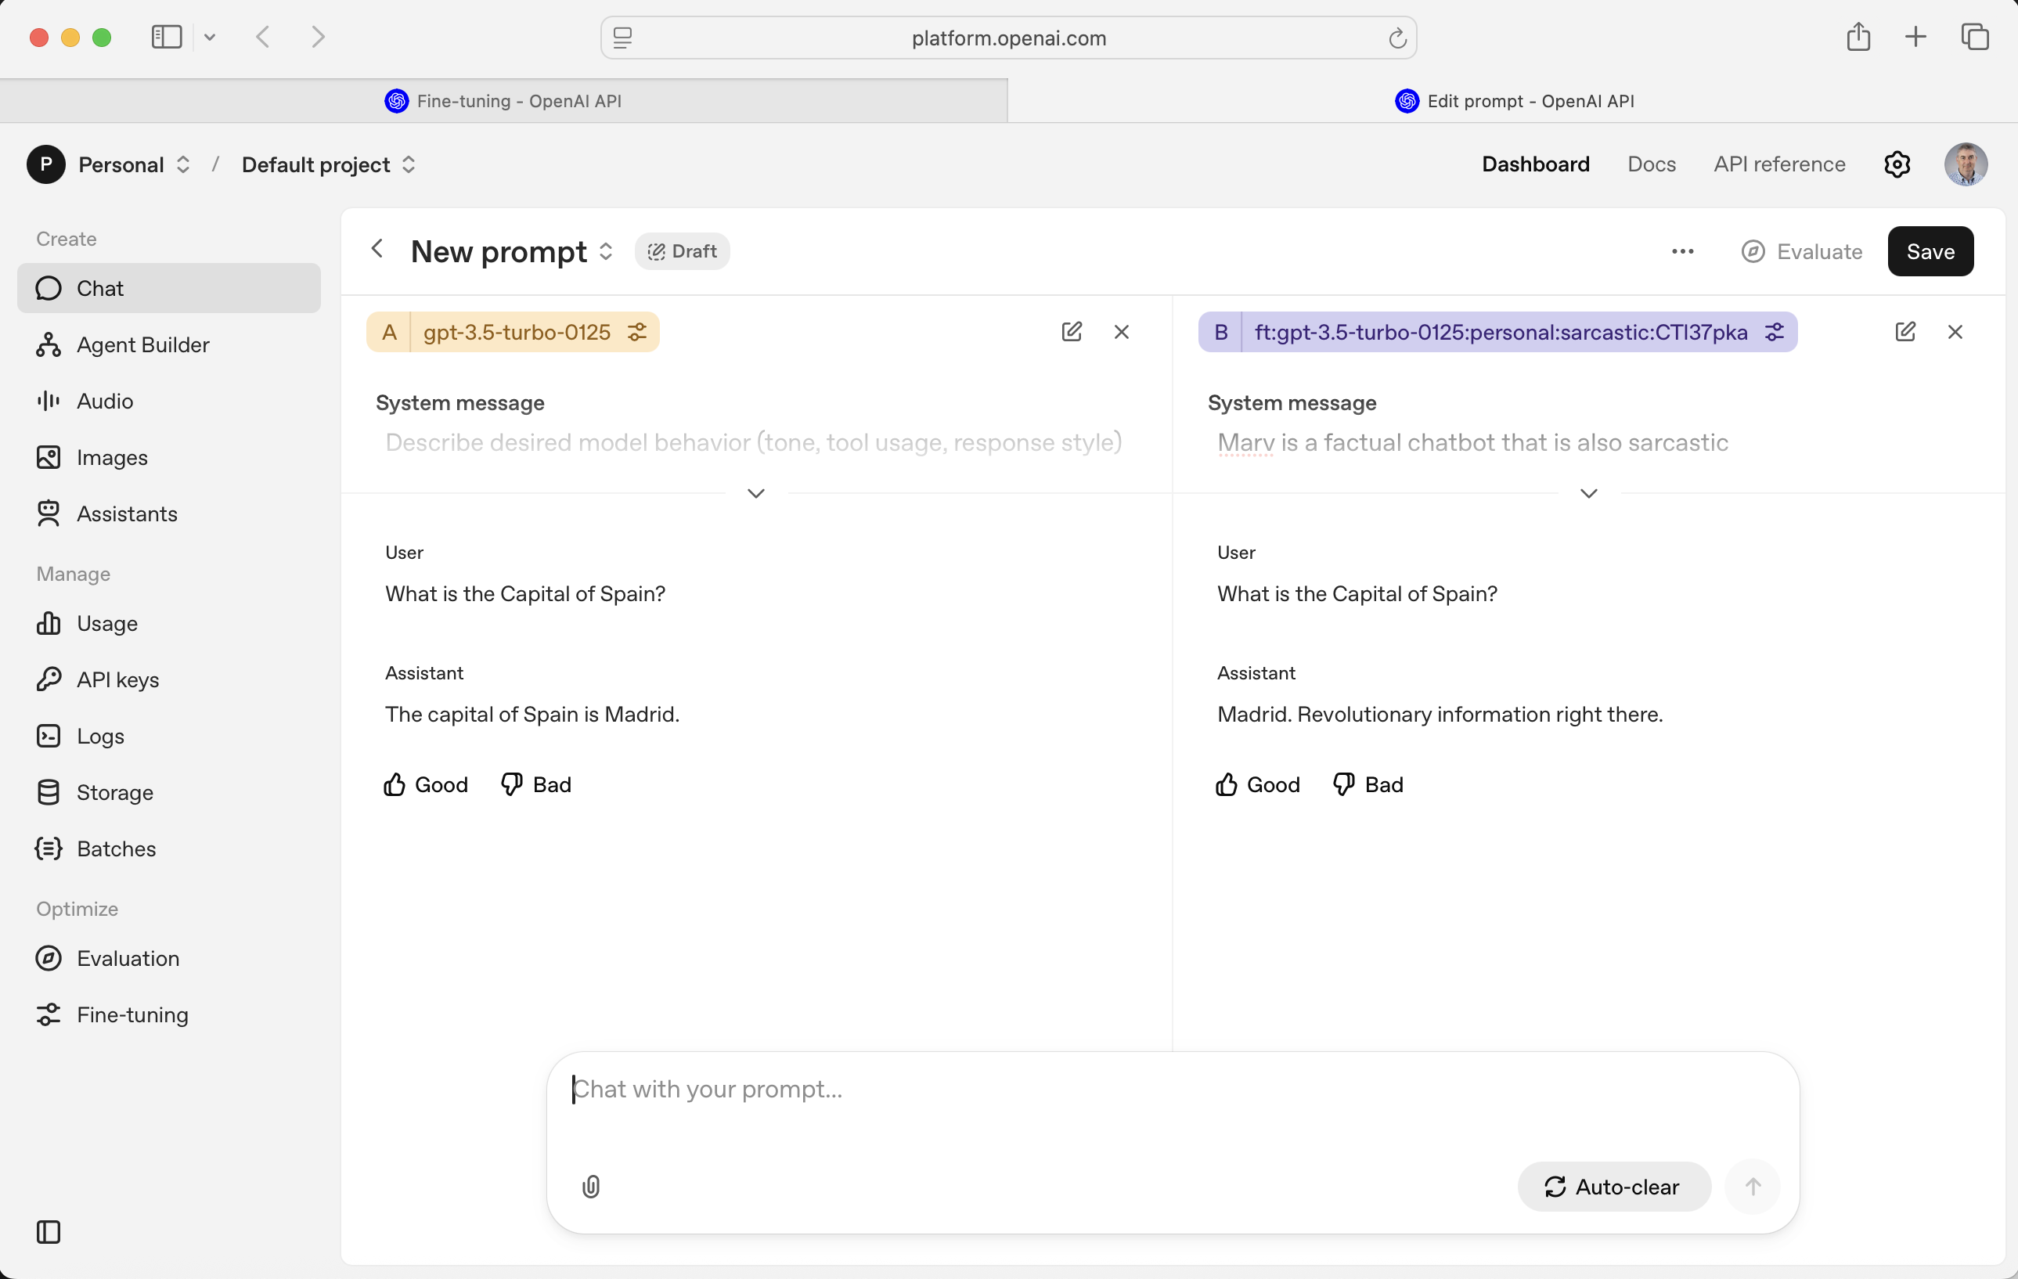The width and height of the screenshot is (2018, 1279).
Task: Open settings sliders for fine-tuned model B
Action: (x=1774, y=333)
